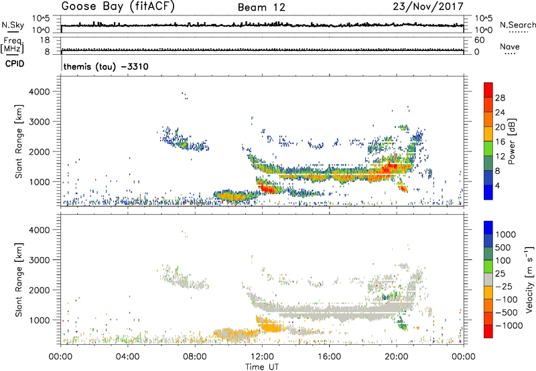Click the "60" tick on Nave axis

[x=479, y=40]
